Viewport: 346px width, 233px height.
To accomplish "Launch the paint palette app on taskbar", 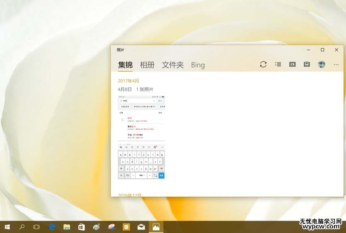I will (x=96, y=227).
